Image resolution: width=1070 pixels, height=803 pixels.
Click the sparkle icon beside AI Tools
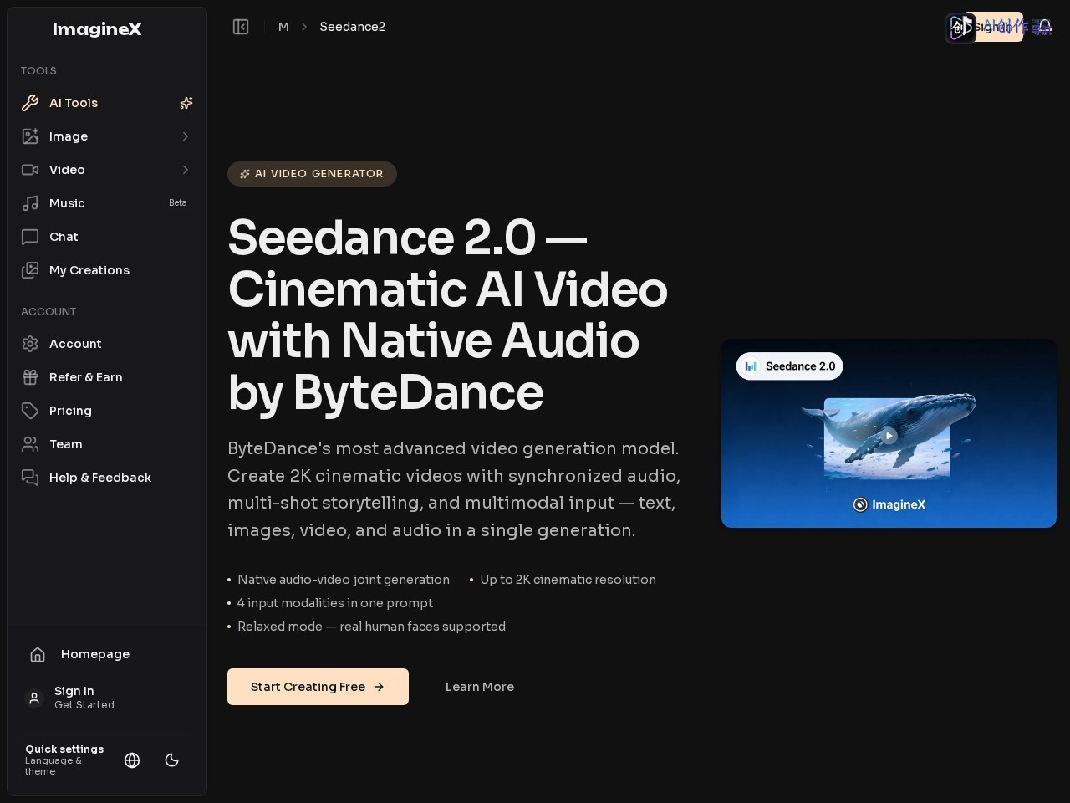point(186,103)
